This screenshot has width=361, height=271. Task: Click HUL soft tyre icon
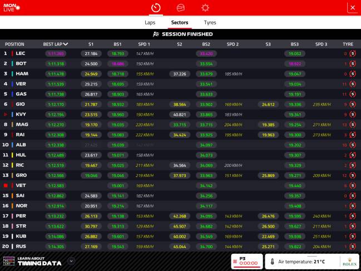[353, 155]
